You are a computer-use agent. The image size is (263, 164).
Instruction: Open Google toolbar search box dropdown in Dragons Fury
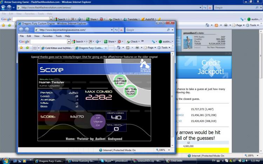pos(69,41)
